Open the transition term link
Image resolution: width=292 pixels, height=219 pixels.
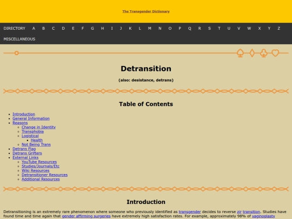click(x=251, y=212)
